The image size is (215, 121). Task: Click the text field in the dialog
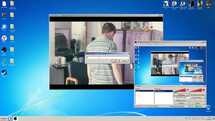click(x=107, y=57)
